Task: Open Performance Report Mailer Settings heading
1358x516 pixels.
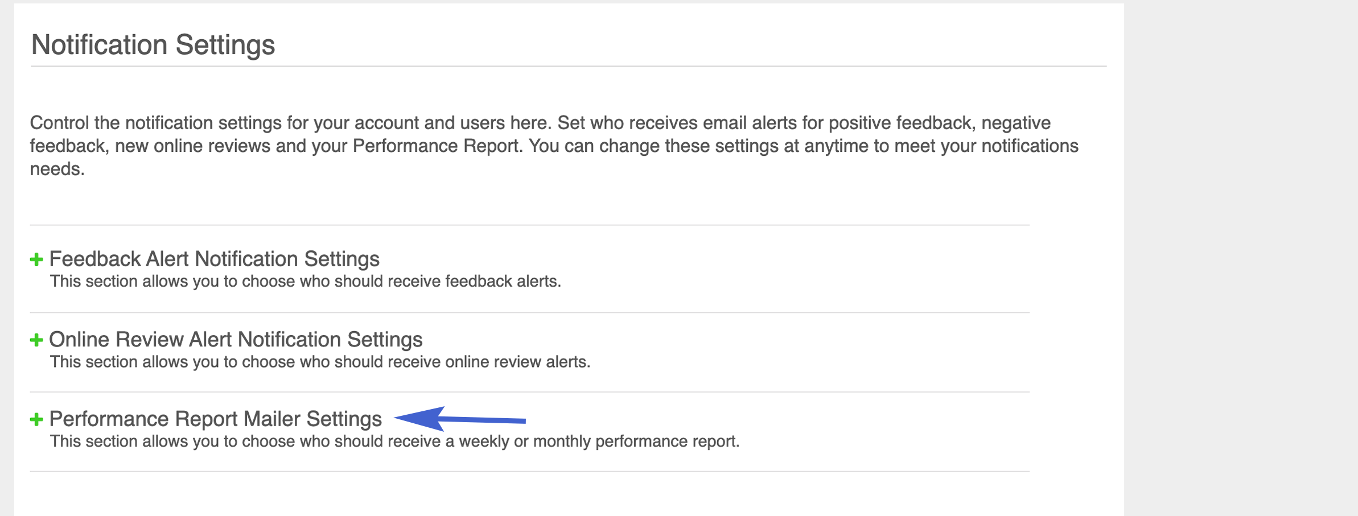Action: click(215, 419)
